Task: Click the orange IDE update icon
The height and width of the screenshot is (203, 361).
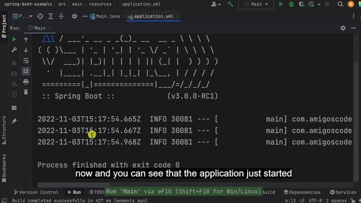Action: (351, 4)
